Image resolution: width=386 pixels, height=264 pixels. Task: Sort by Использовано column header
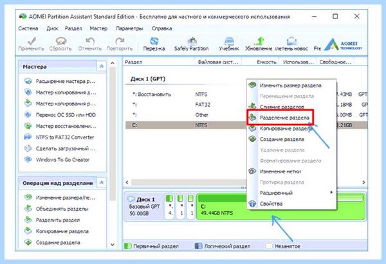click(299, 62)
